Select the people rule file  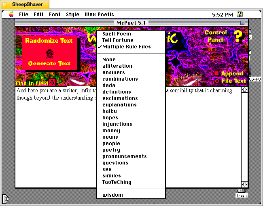131,144
